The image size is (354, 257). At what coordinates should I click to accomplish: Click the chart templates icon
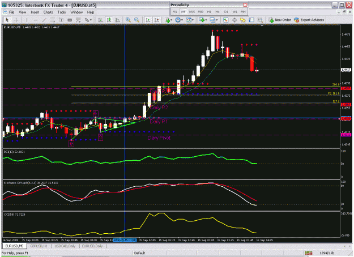tap(188, 20)
